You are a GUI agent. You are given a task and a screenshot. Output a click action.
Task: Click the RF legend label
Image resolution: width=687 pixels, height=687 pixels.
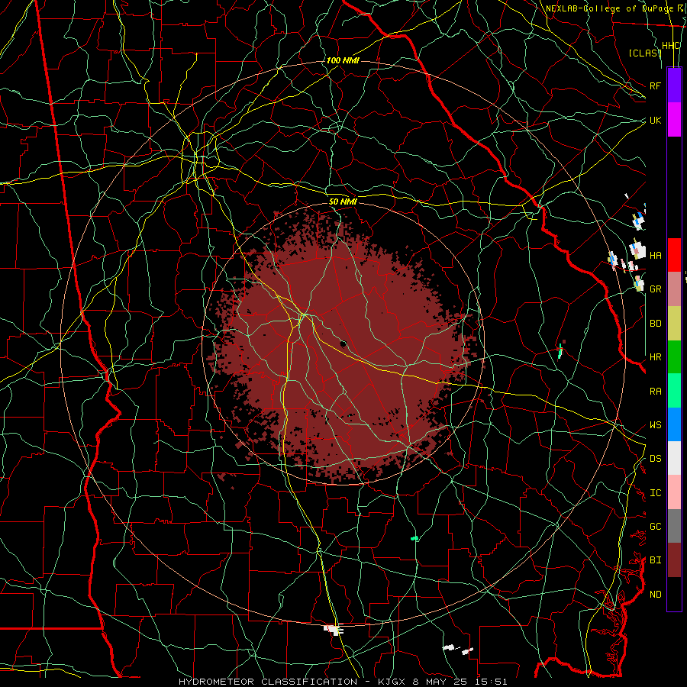click(x=655, y=85)
